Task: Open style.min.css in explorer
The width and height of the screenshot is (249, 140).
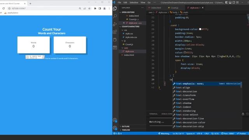Action: [x=131, y=37]
